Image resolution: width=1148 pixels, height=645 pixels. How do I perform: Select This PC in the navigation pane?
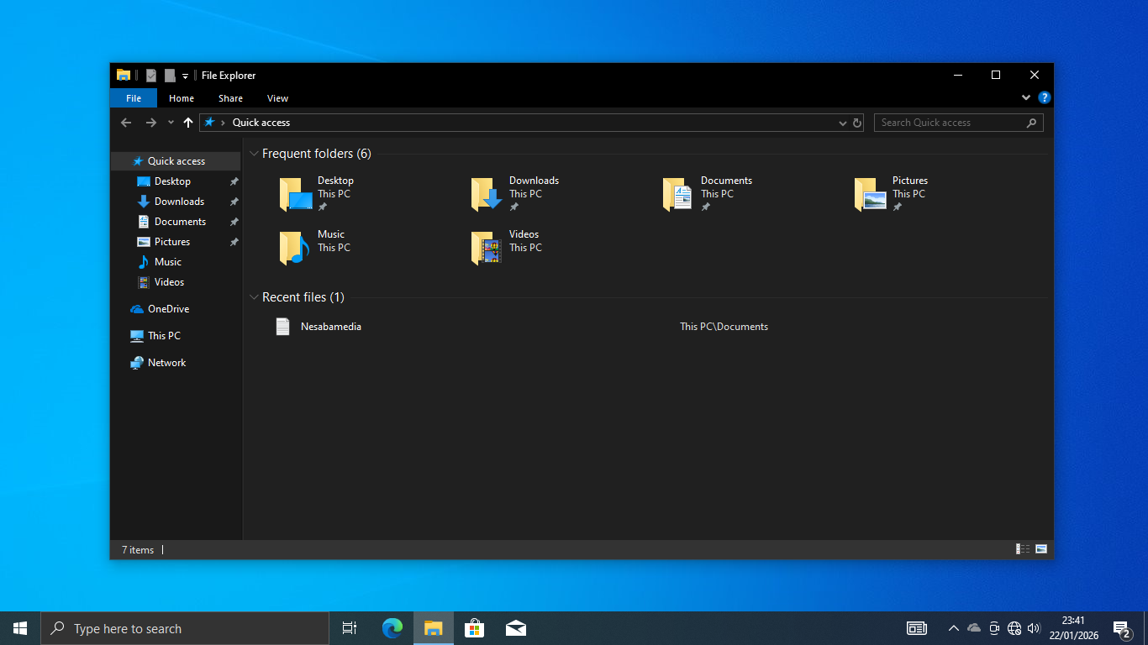pos(164,336)
